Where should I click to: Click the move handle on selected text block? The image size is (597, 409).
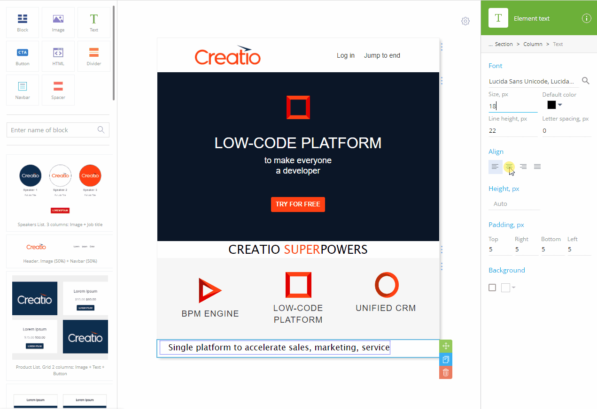(x=446, y=346)
